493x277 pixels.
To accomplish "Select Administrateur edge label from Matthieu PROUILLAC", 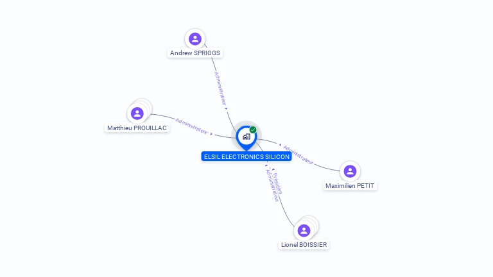I will (191, 126).
